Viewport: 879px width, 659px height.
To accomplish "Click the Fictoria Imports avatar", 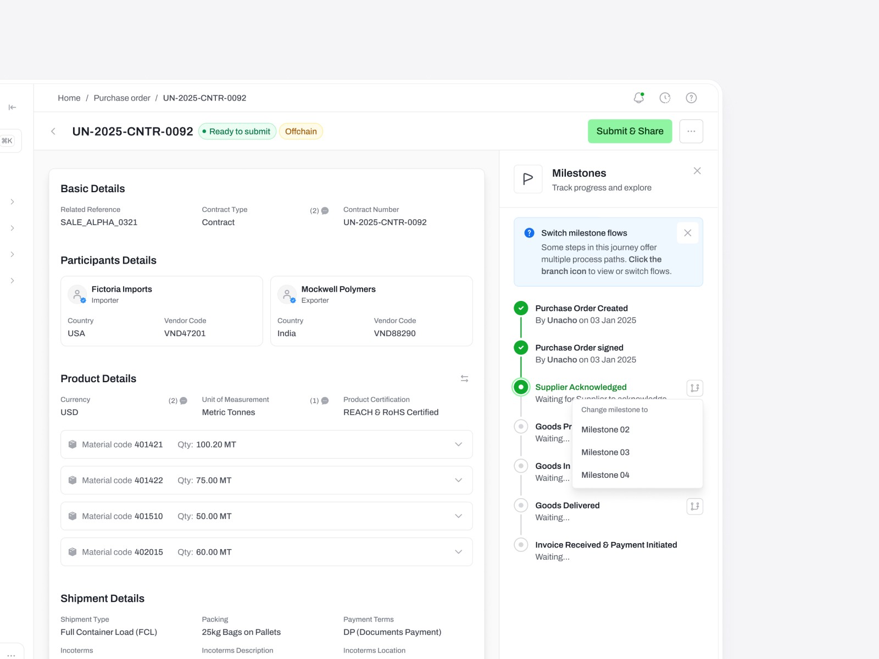I will (77, 294).
